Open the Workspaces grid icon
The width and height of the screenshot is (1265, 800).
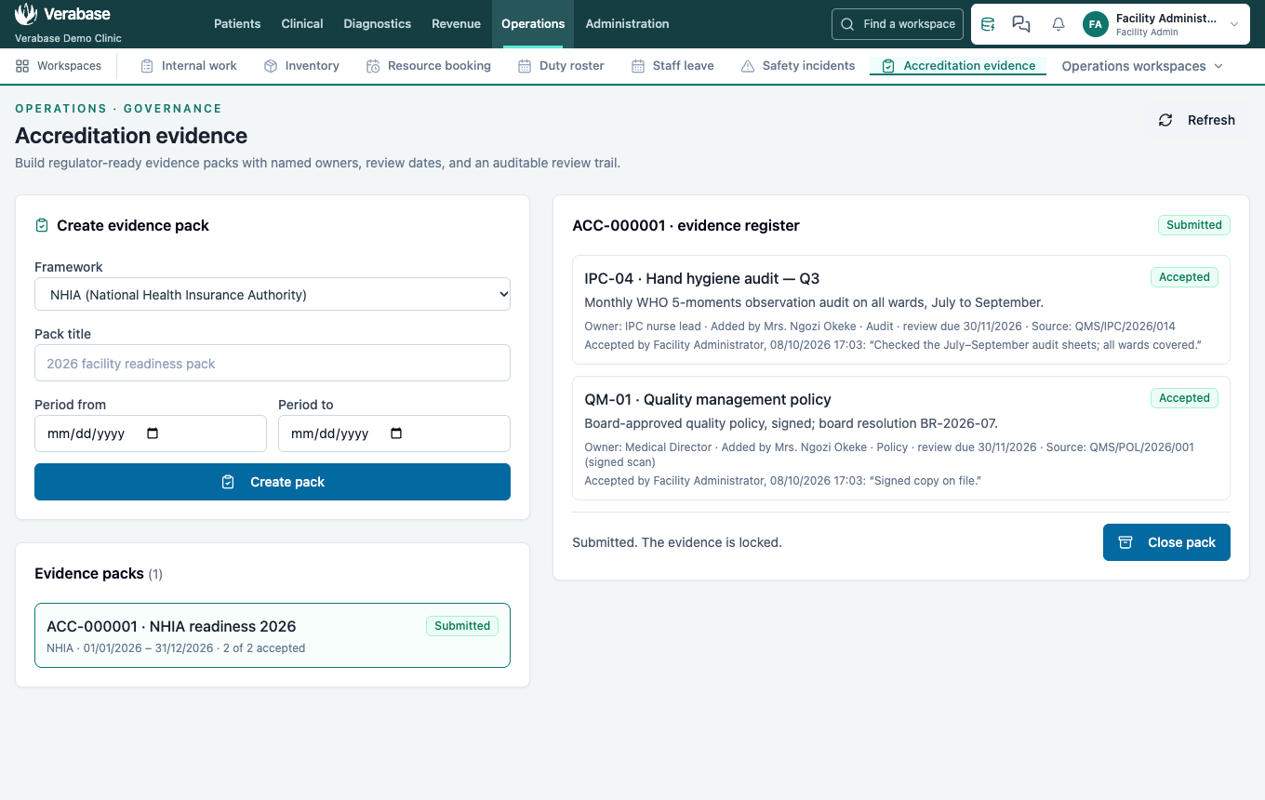tap(22, 66)
